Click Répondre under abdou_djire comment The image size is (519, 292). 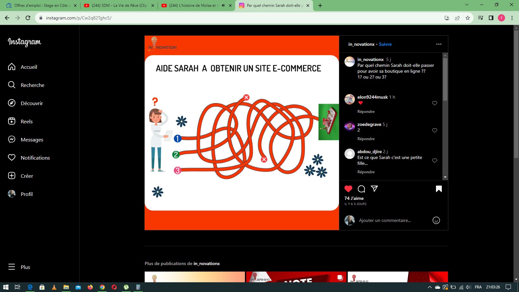coord(366,172)
